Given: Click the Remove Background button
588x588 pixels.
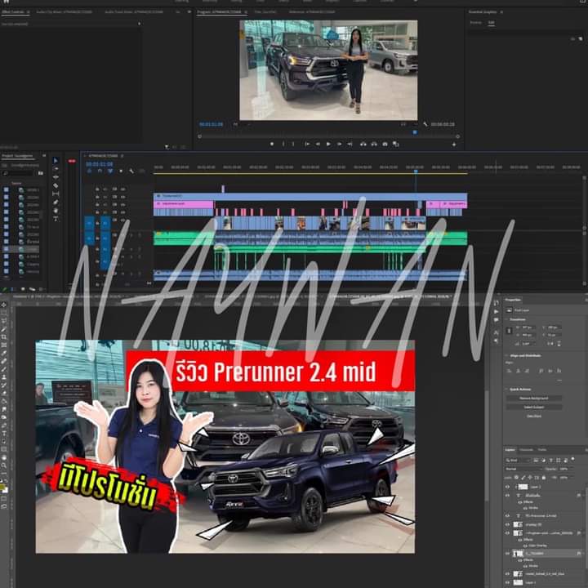Looking at the screenshot, I should [x=532, y=398].
